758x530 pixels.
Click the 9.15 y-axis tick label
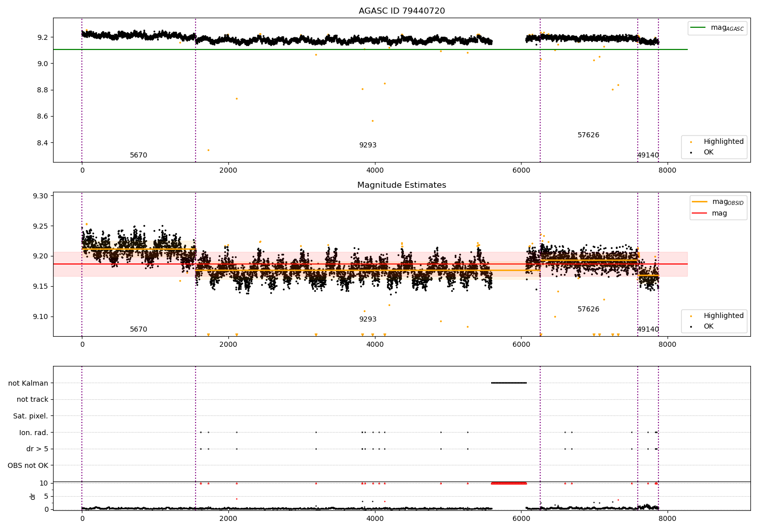(x=40, y=287)
